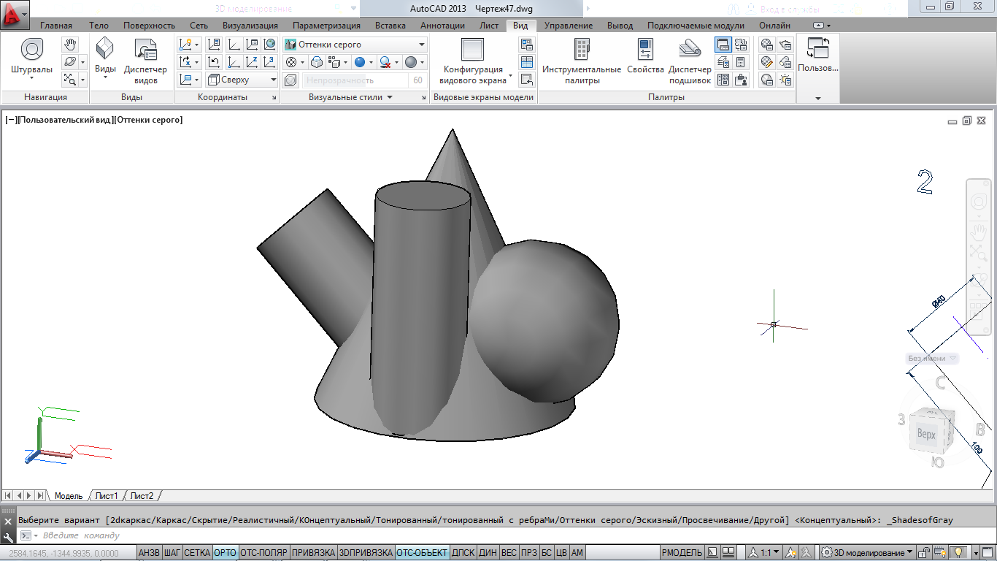Switch to the Главная ribbon tab
997x561 pixels.
(56, 26)
